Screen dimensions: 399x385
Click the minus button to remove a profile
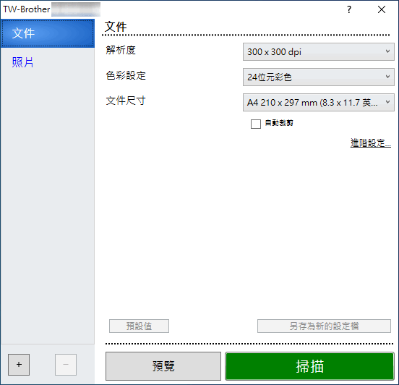click(x=66, y=364)
